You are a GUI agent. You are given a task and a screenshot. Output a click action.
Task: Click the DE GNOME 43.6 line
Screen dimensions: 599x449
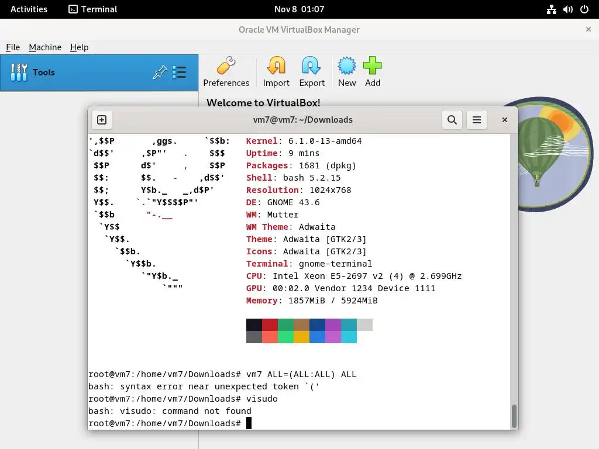coord(283,202)
